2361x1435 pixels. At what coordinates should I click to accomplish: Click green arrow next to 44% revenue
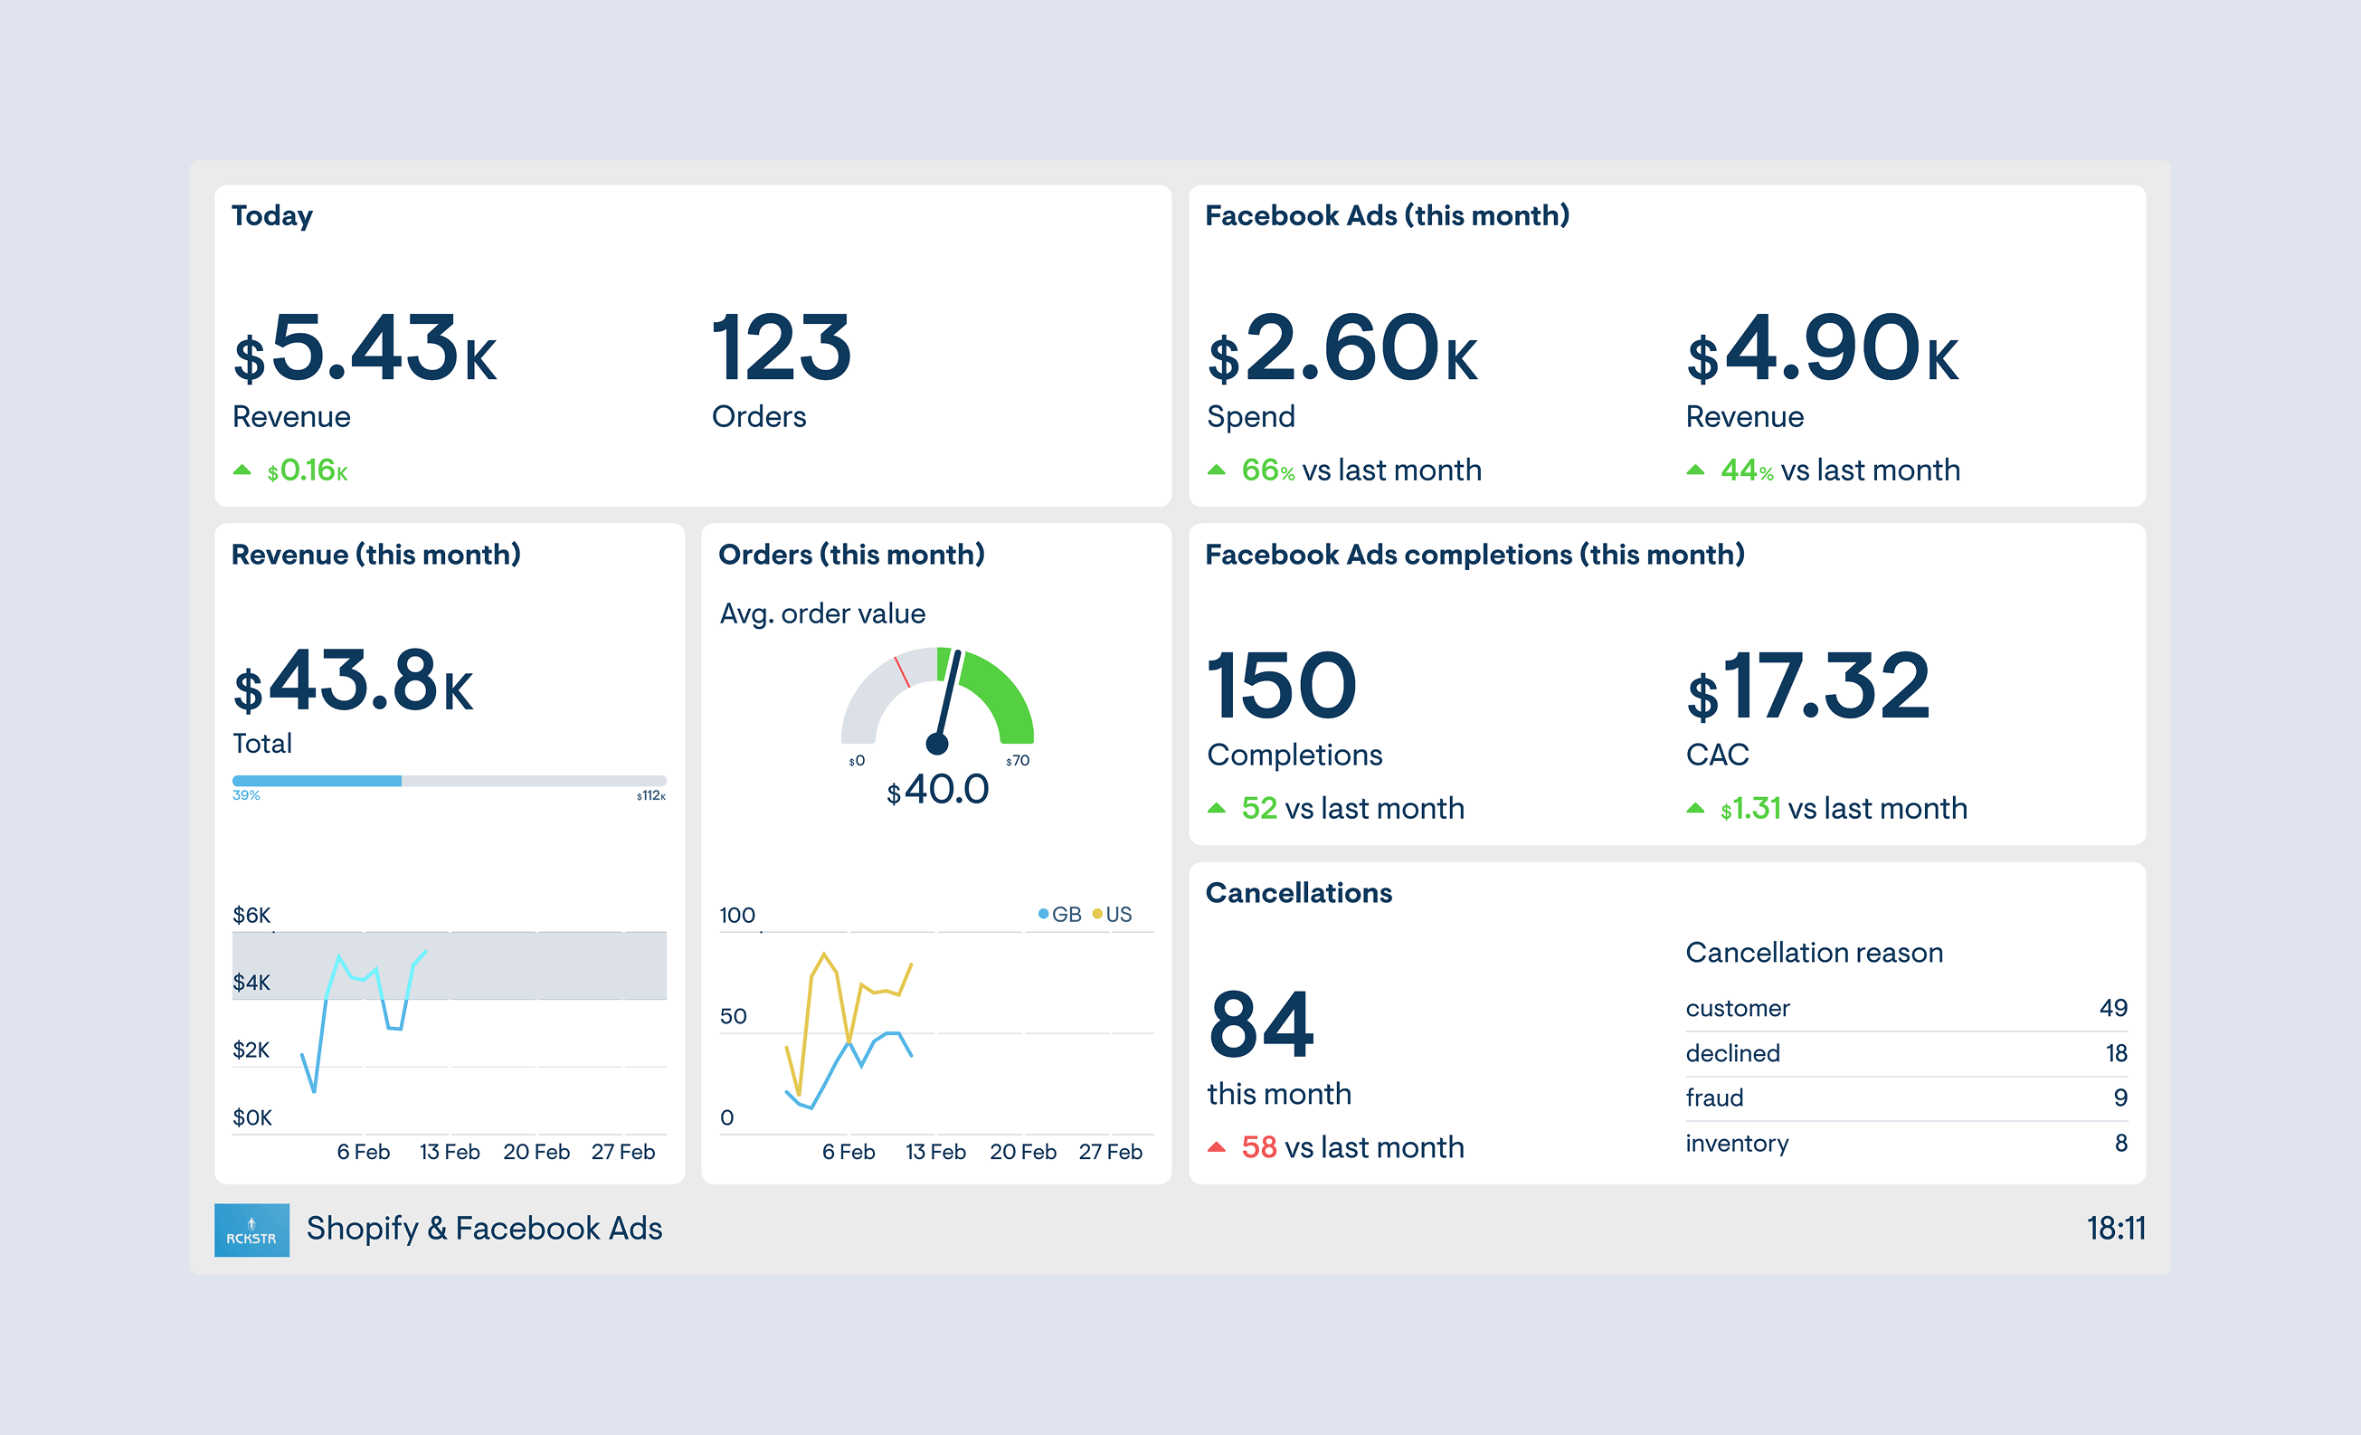click(1695, 470)
